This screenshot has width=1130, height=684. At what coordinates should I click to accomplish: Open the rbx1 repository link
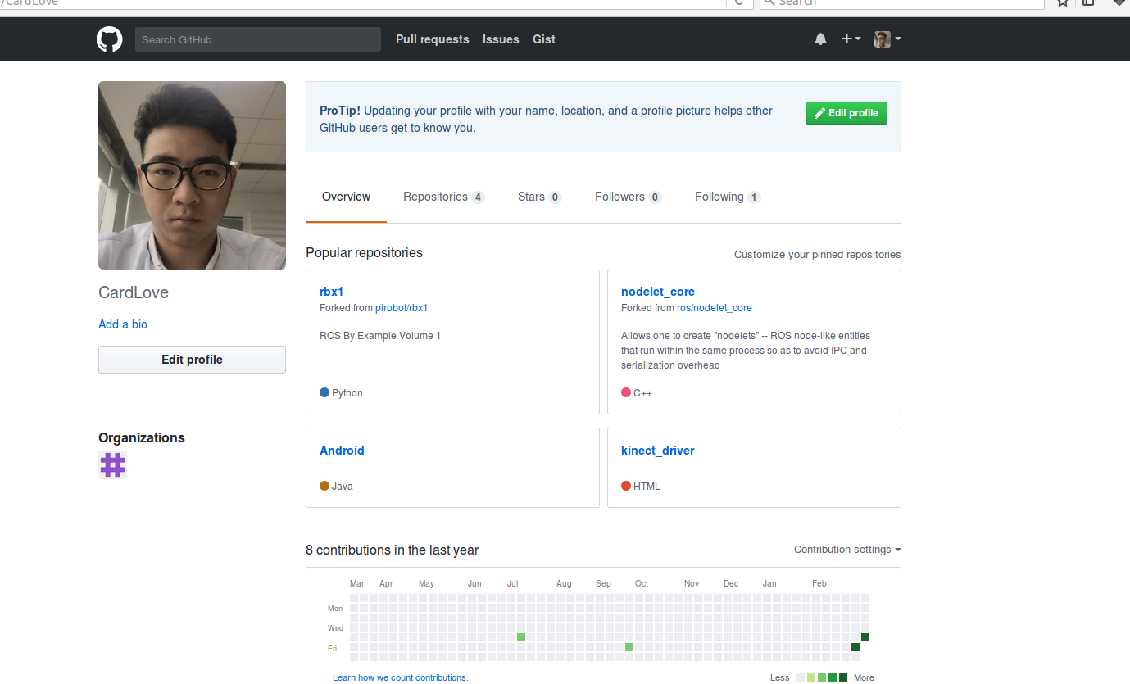331,292
